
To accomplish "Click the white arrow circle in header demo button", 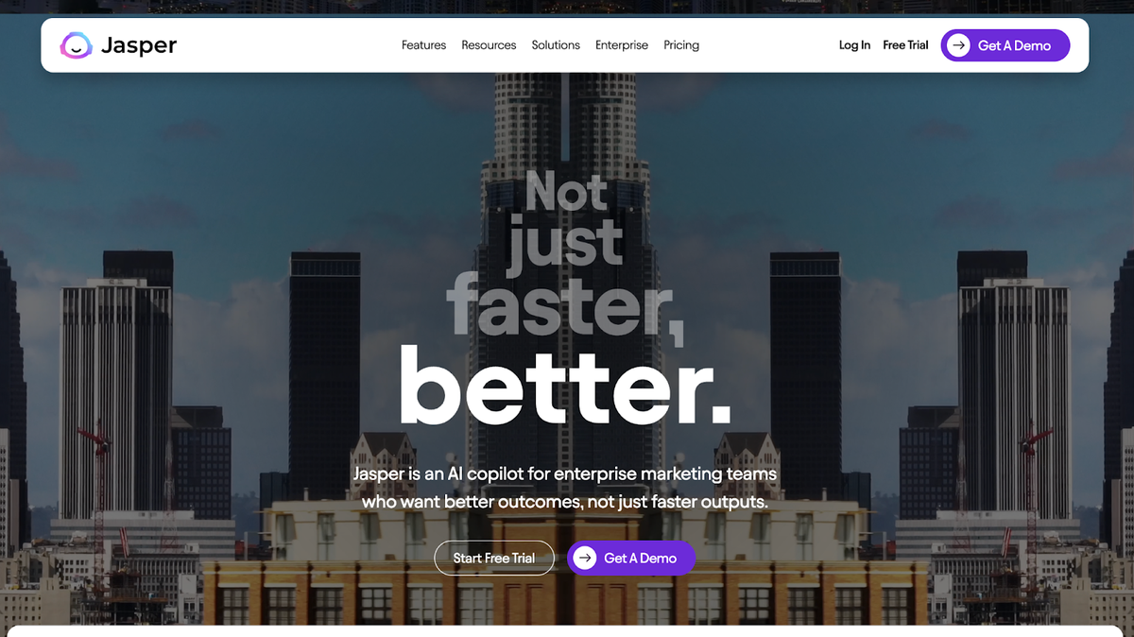I will coord(958,45).
